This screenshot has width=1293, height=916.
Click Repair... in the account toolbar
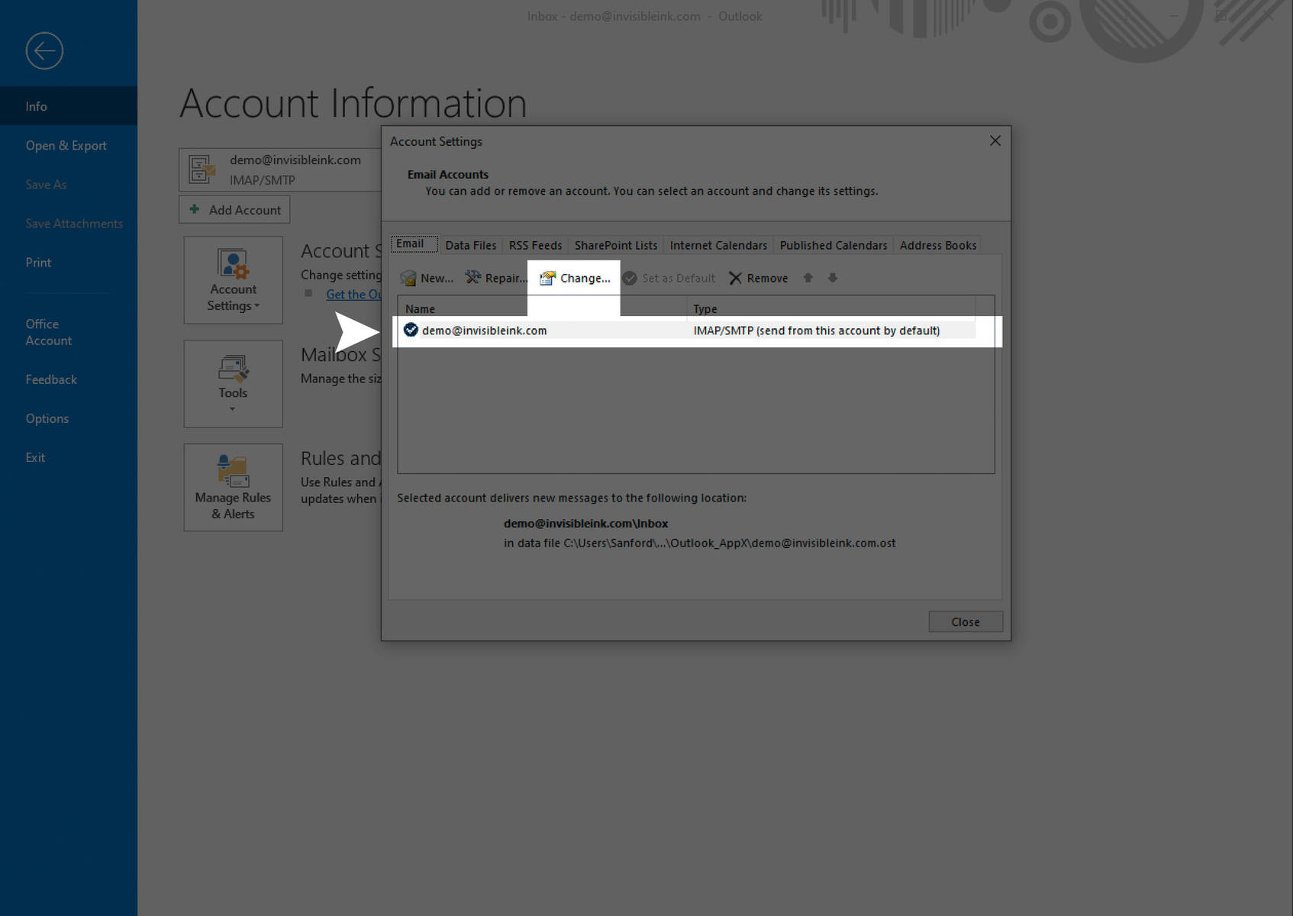click(495, 278)
